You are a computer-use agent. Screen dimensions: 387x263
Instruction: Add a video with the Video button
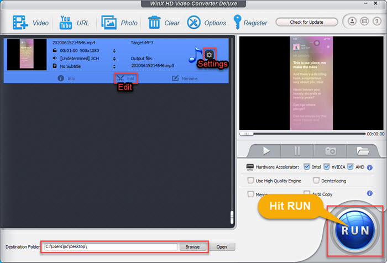[30, 23]
